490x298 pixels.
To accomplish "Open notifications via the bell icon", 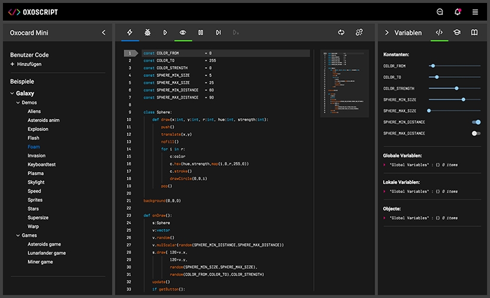I will coord(458,12).
